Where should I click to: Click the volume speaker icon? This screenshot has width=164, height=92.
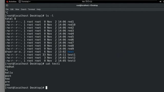coord(160,2)
